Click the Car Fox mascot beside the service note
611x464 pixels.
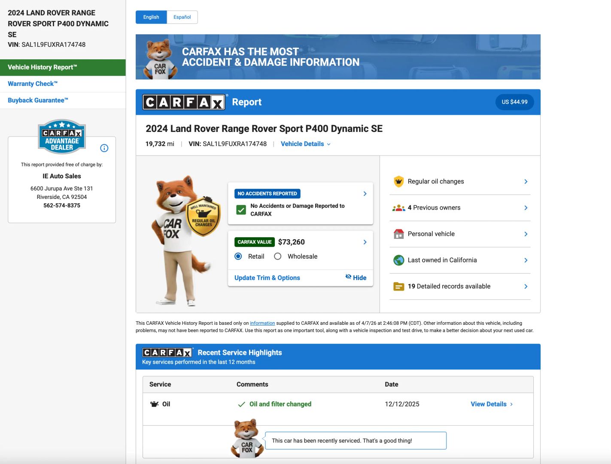point(247,439)
